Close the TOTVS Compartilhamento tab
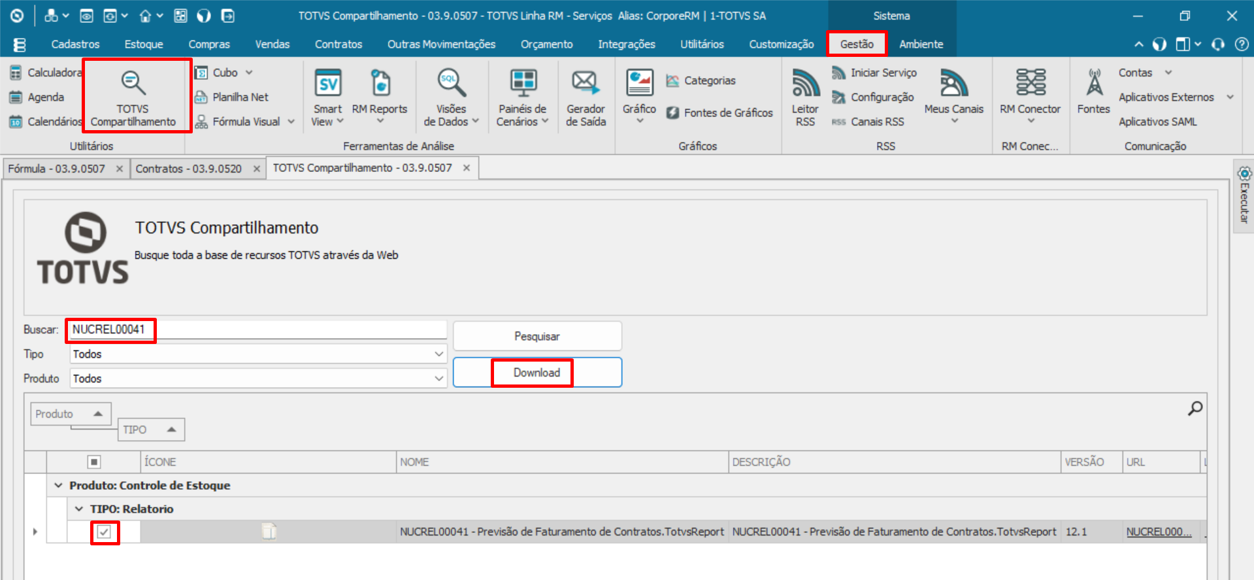 pyautogui.click(x=467, y=168)
